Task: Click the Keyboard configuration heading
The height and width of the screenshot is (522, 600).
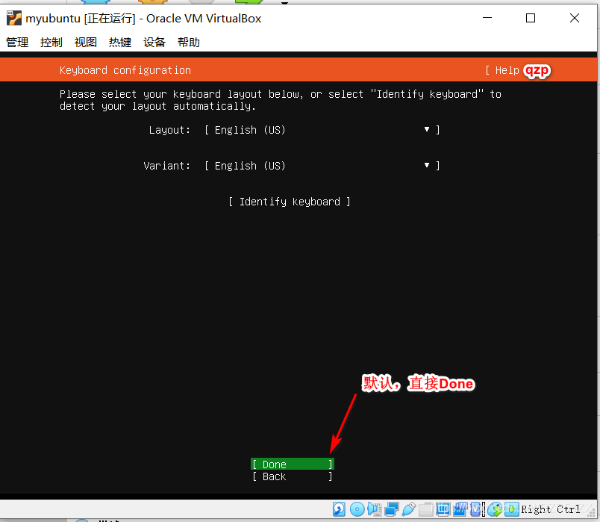Action: (125, 70)
